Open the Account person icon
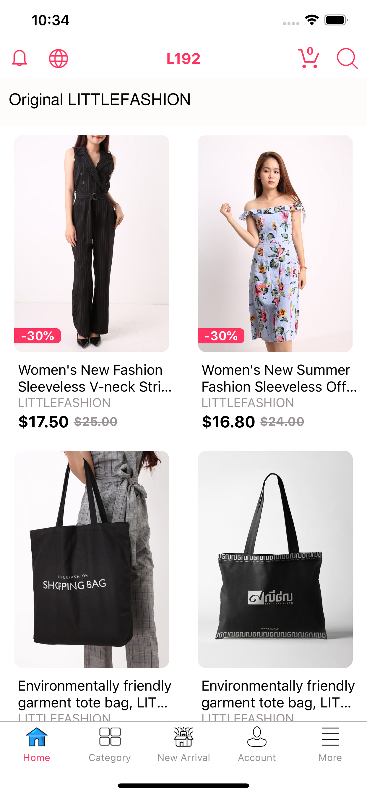 point(257,737)
